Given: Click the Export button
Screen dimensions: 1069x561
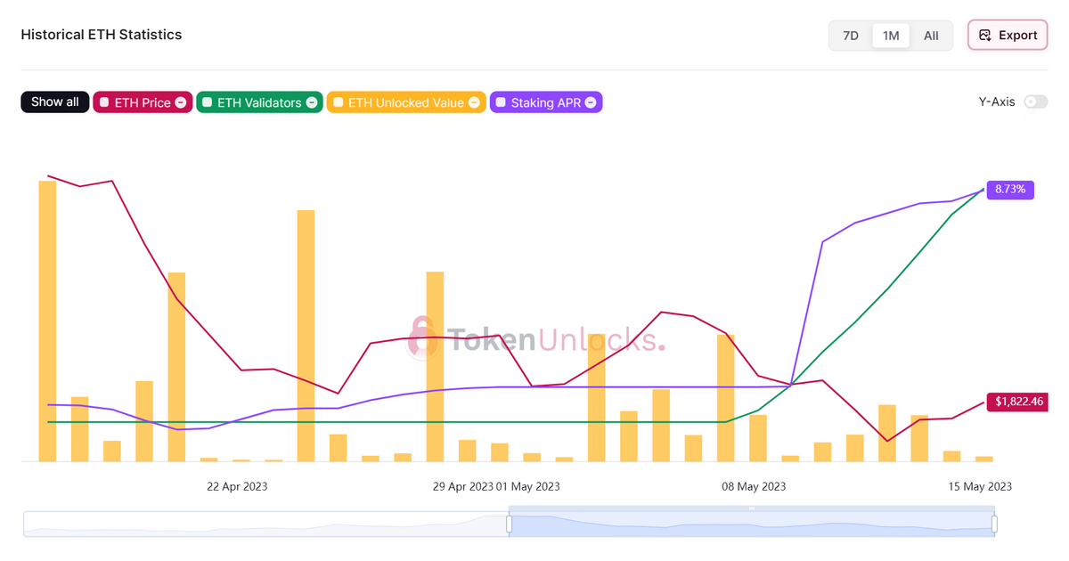Looking at the screenshot, I should (1008, 36).
